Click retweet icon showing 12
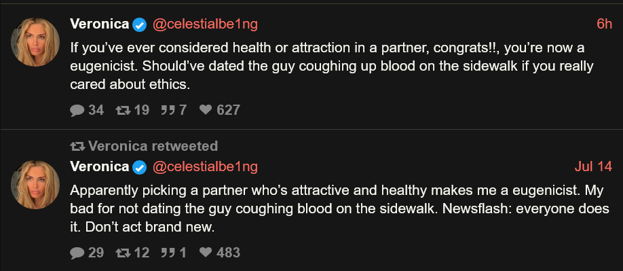The image size is (623, 271). [122, 253]
